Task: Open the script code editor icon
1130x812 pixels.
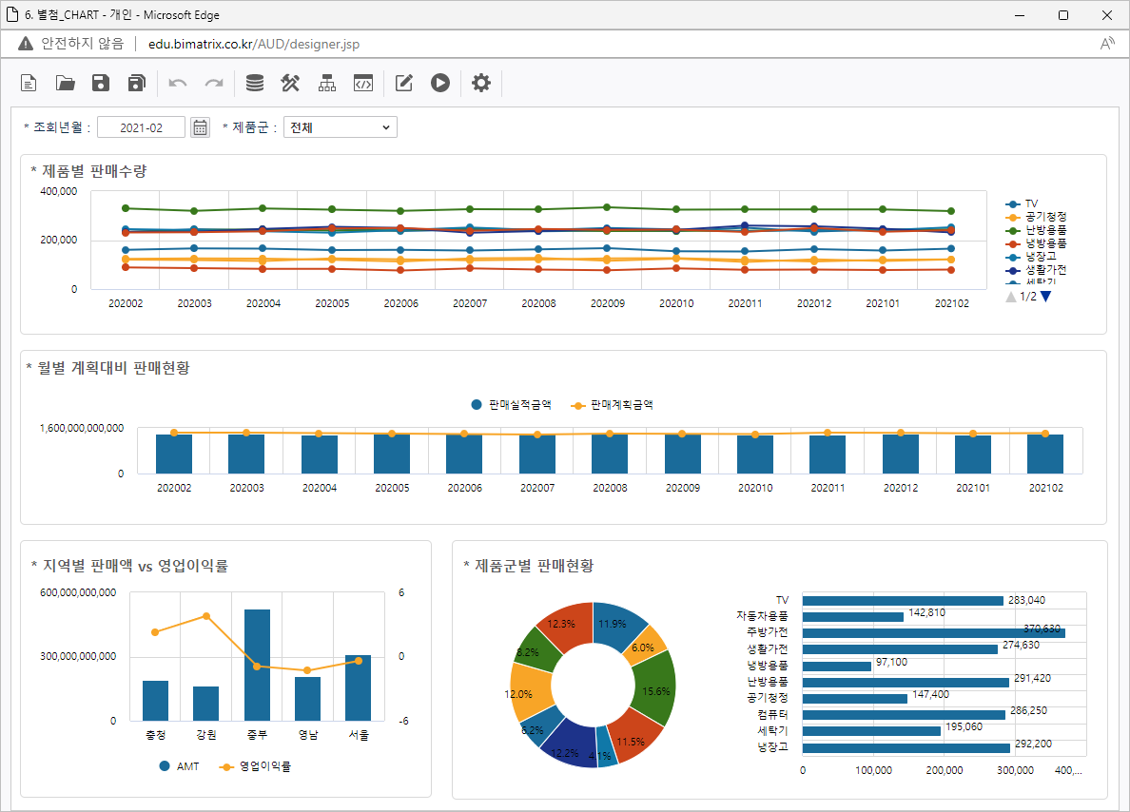Action: coord(362,84)
